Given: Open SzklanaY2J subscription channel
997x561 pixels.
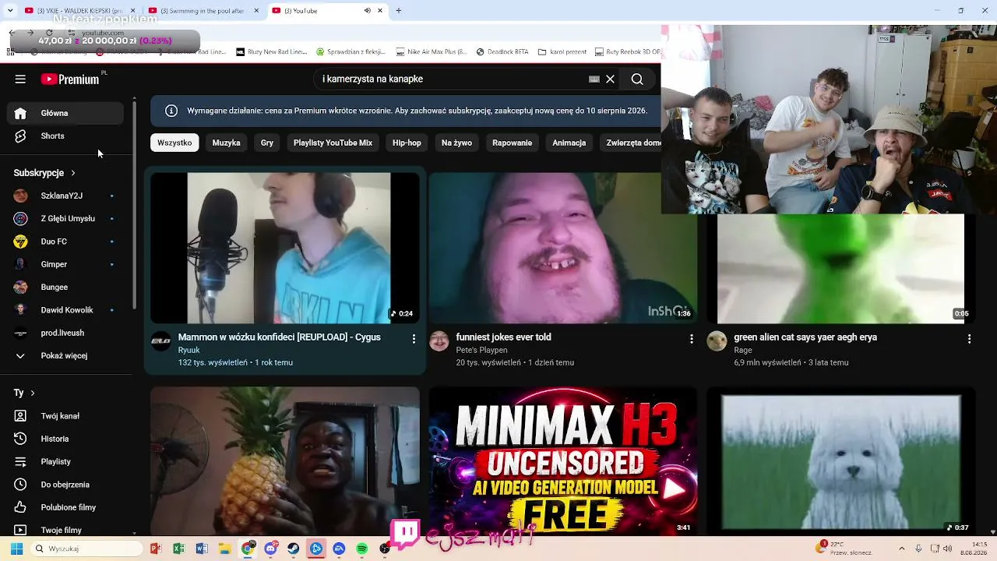Looking at the screenshot, I should tap(65, 196).
